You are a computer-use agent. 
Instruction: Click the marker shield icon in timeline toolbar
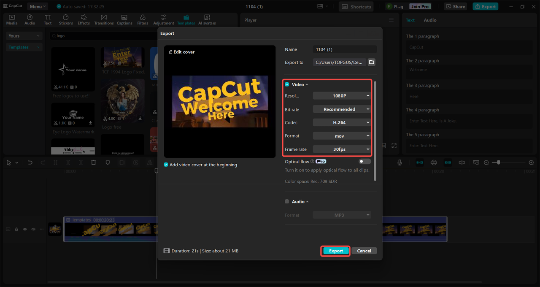108,162
